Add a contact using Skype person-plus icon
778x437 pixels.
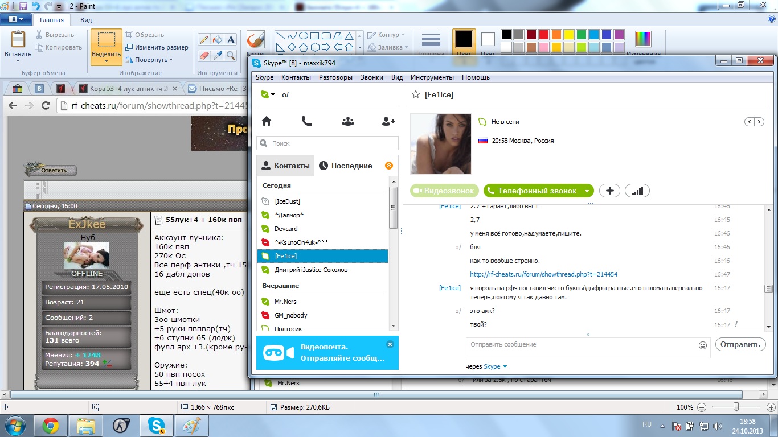click(388, 121)
